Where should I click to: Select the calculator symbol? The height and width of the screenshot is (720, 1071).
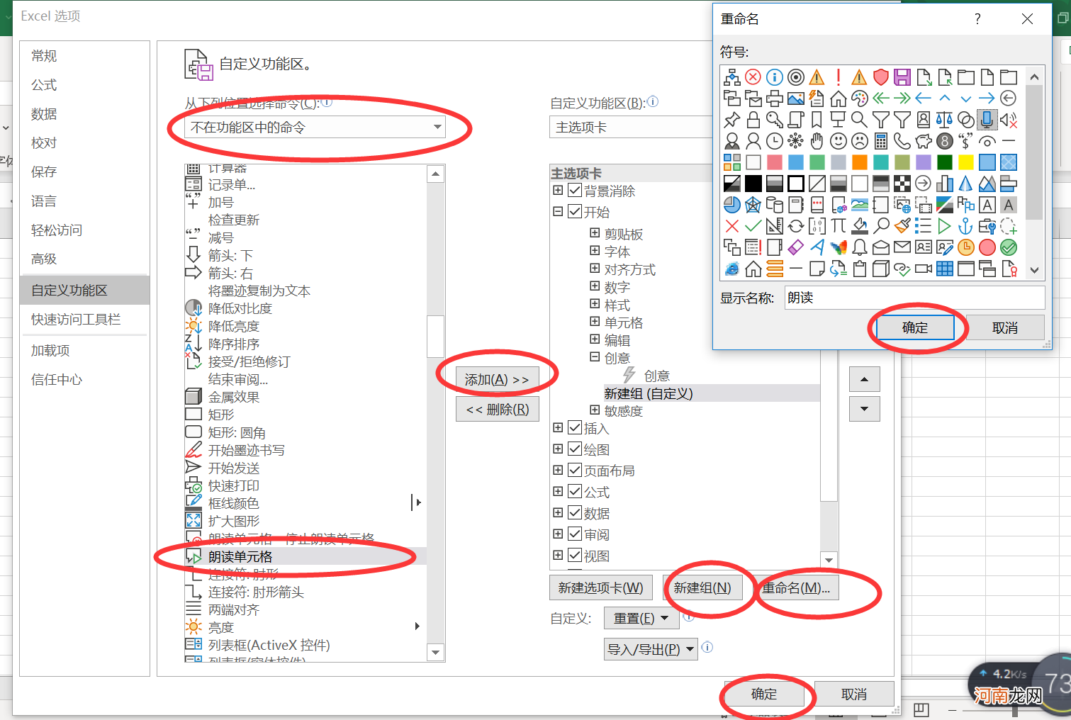pyautogui.click(x=880, y=141)
